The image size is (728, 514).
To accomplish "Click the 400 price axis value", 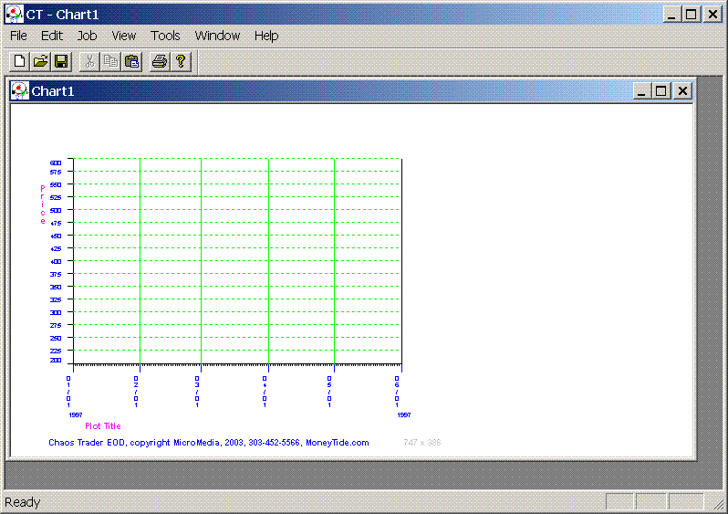I will coord(56,262).
